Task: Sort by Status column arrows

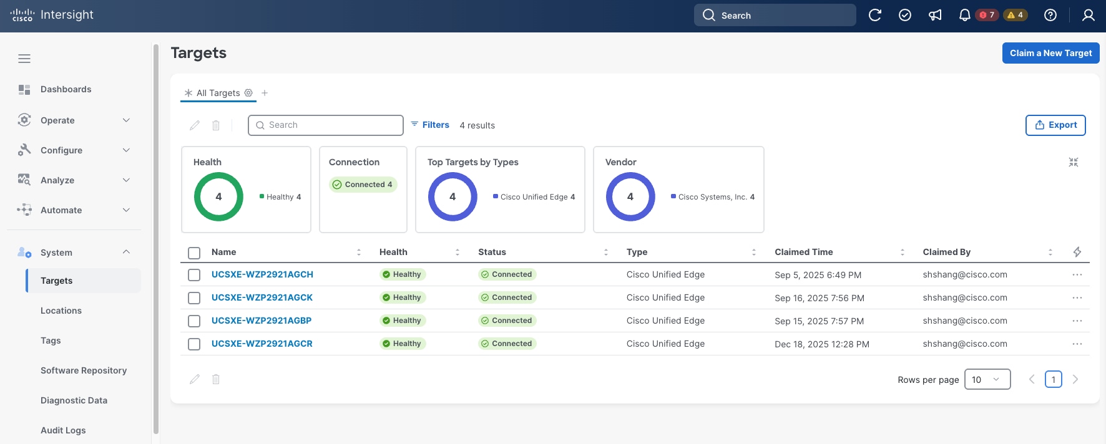Action: [x=606, y=252]
